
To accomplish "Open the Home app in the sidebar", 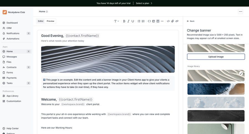I will 17,51.
